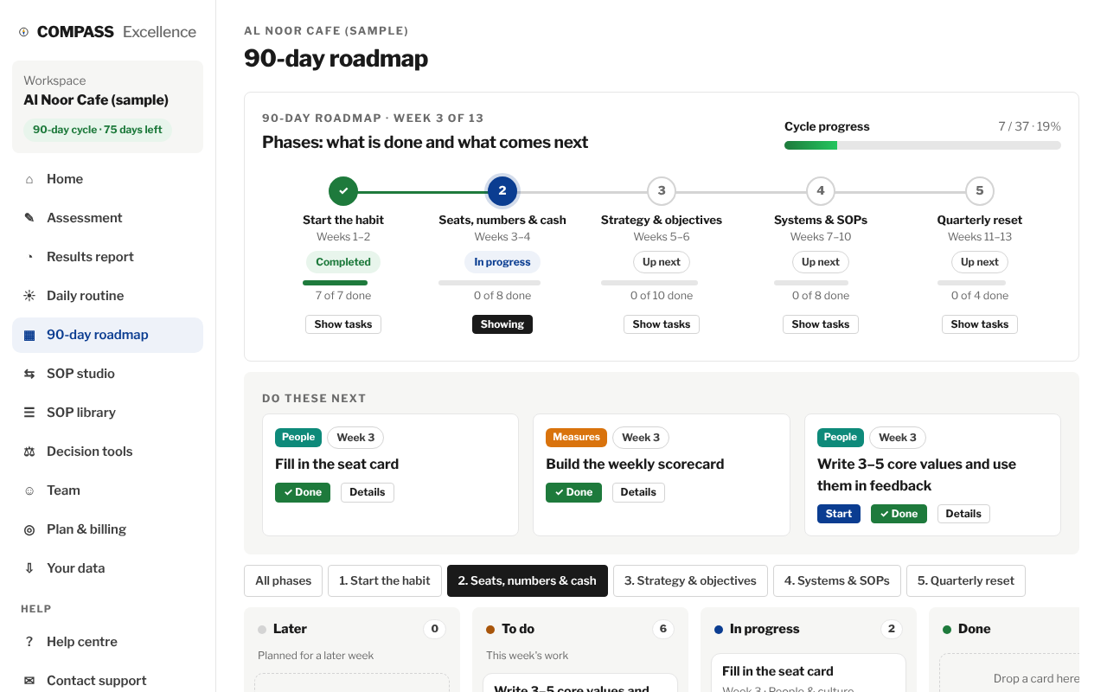Open Home via its house icon
The height and width of the screenshot is (692, 1107).
[x=29, y=179]
